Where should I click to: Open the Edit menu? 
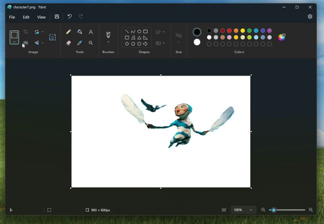click(26, 17)
